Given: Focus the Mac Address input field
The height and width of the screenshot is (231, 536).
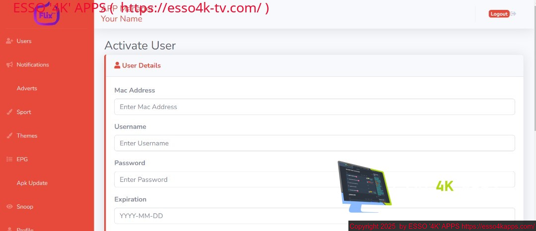Looking at the screenshot, I should (315, 107).
